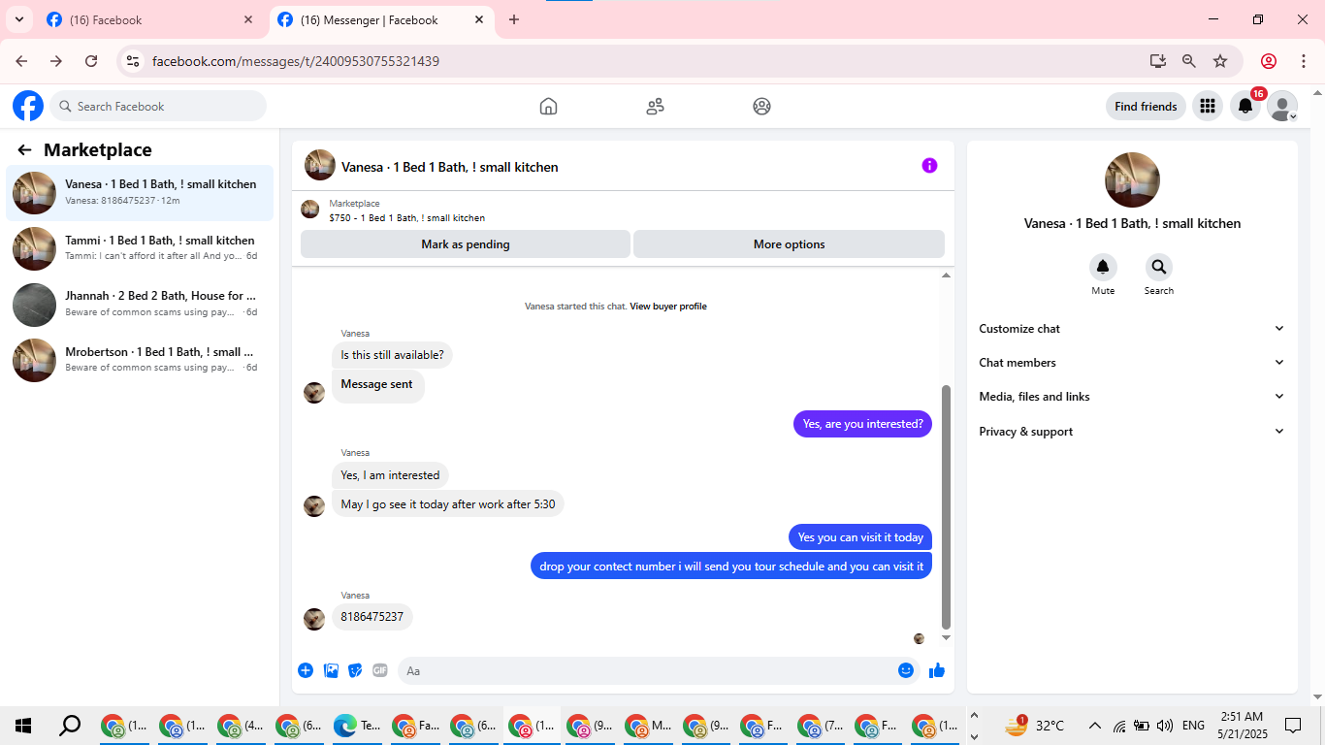Choose a sticker from the sticker icon
1325x745 pixels.
point(355,670)
